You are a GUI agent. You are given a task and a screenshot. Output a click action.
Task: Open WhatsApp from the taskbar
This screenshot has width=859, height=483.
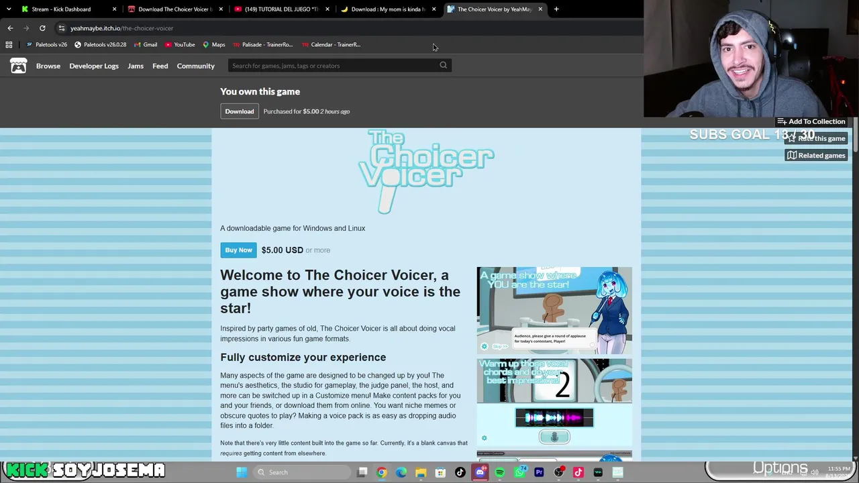click(x=519, y=472)
